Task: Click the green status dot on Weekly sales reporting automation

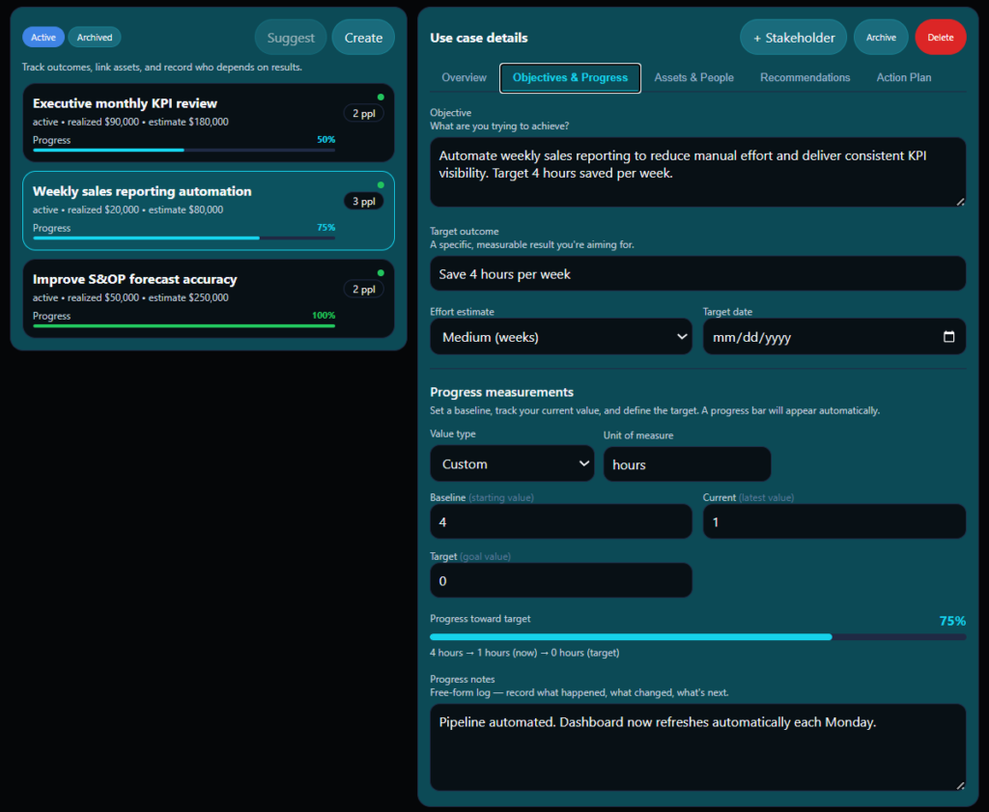Action: [381, 184]
